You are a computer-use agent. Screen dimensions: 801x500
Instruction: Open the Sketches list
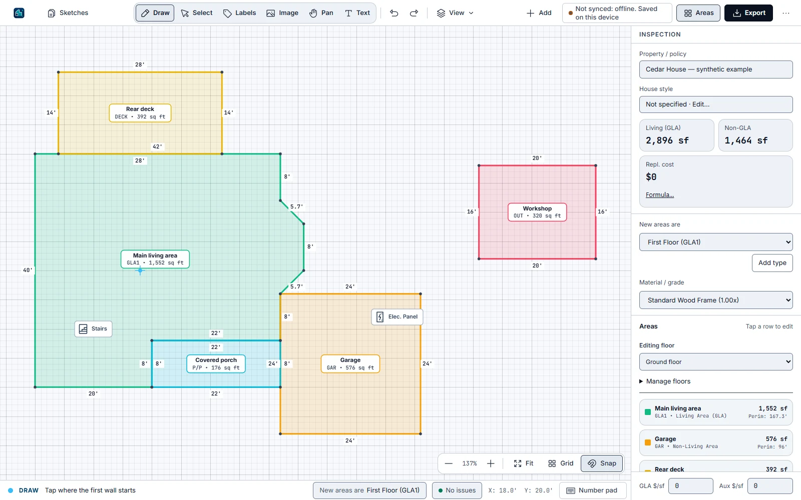68,13
